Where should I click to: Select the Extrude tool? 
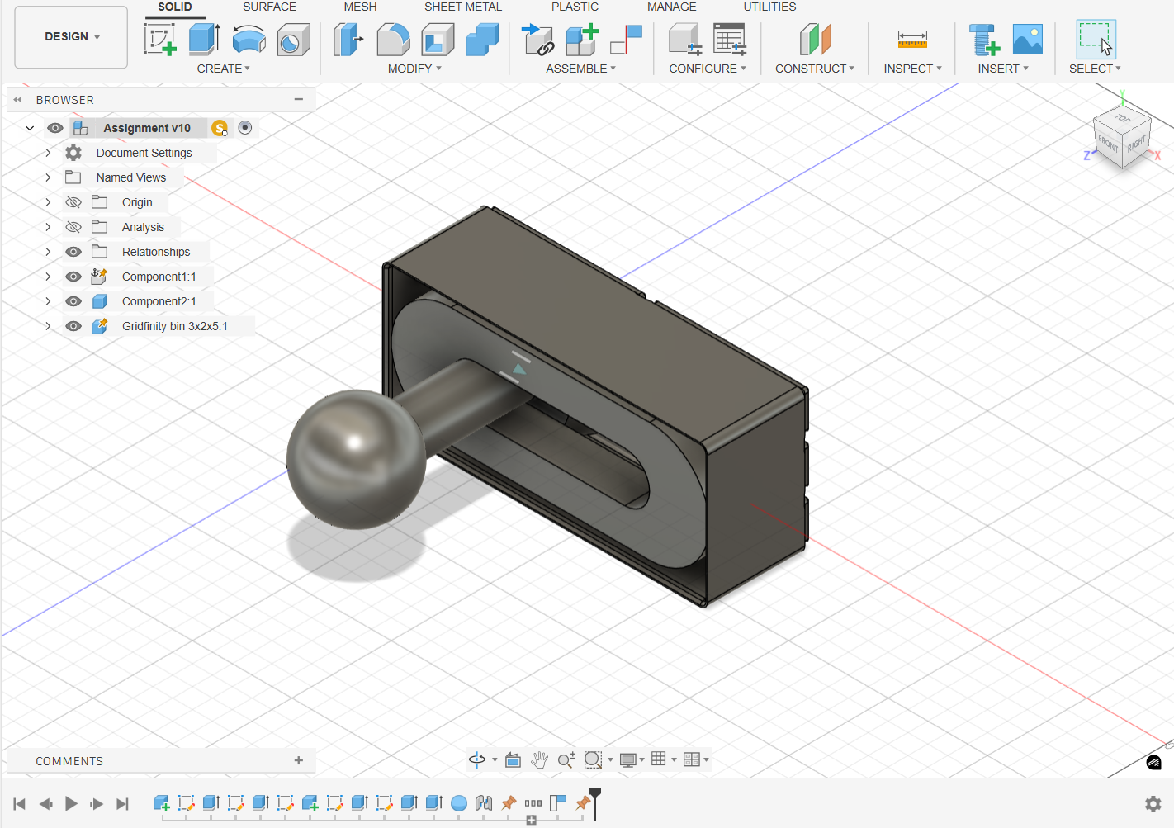(204, 39)
